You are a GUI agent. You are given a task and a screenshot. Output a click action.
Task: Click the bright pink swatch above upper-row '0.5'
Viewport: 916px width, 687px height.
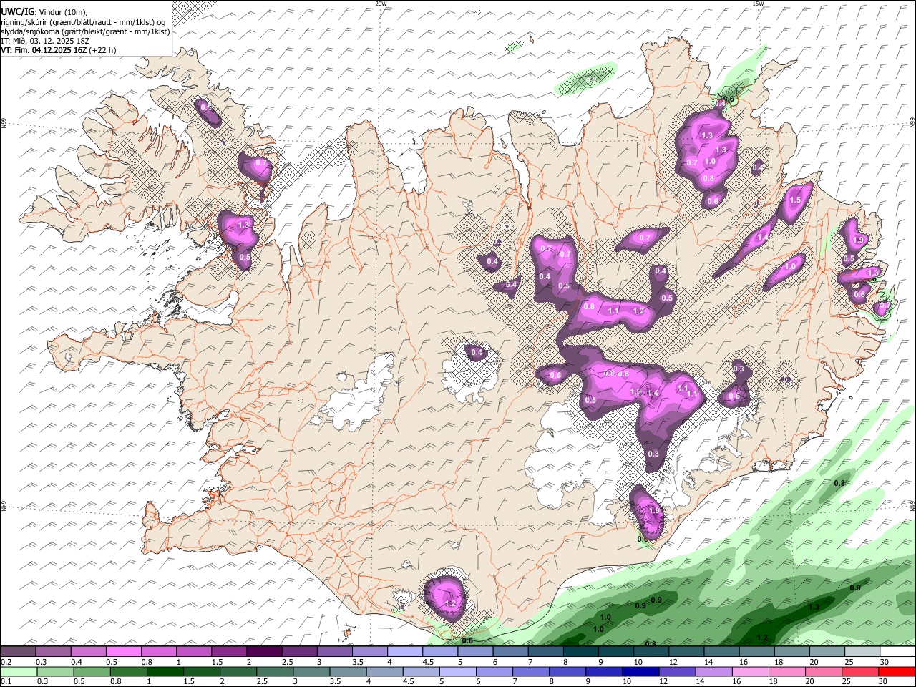click(123, 652)
